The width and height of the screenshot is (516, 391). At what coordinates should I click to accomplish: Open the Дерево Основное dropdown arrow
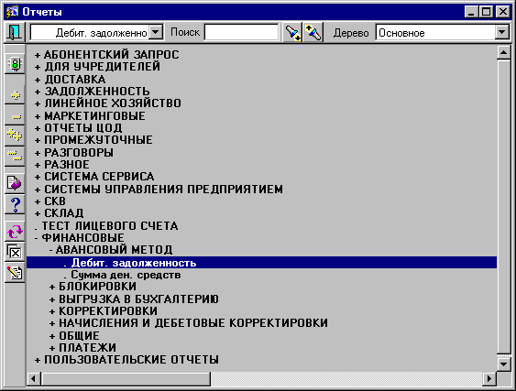pyautogui.click(x=501, y=32)
